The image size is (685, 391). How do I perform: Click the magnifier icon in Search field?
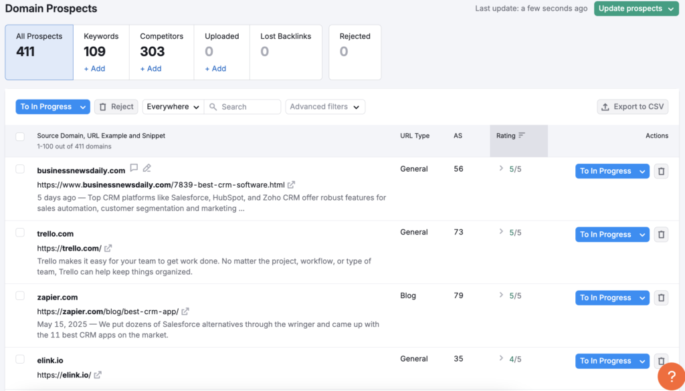pos(213,107)
